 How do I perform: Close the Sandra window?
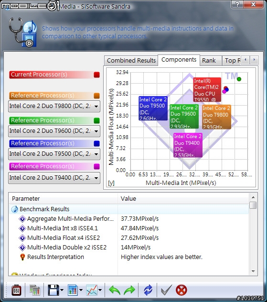254,4
